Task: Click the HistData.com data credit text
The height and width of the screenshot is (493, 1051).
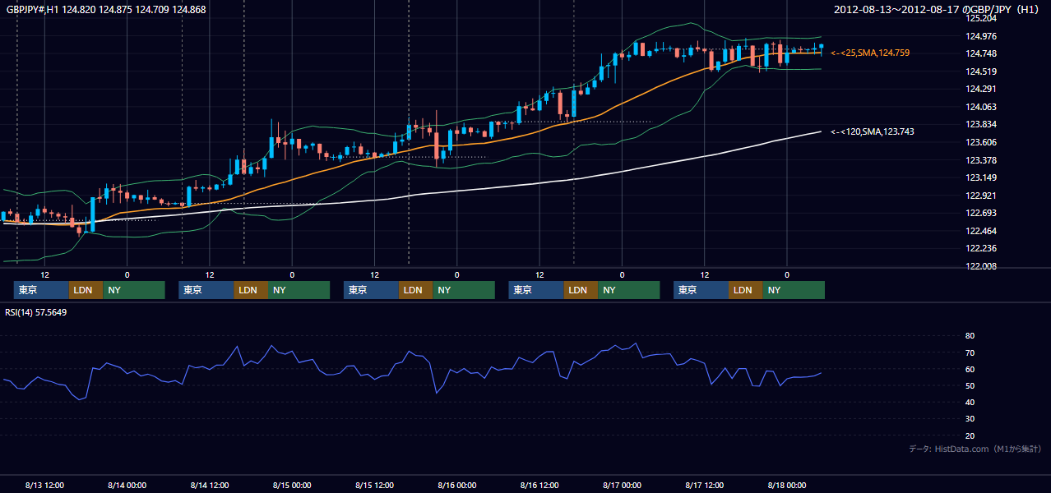Action: pos(975,449)
